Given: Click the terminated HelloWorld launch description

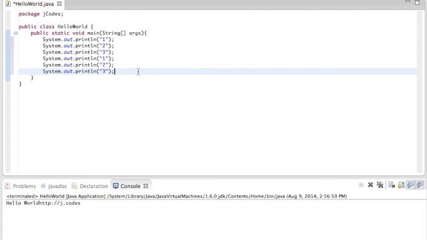Looking at the screenshot, I should [176, 196].
